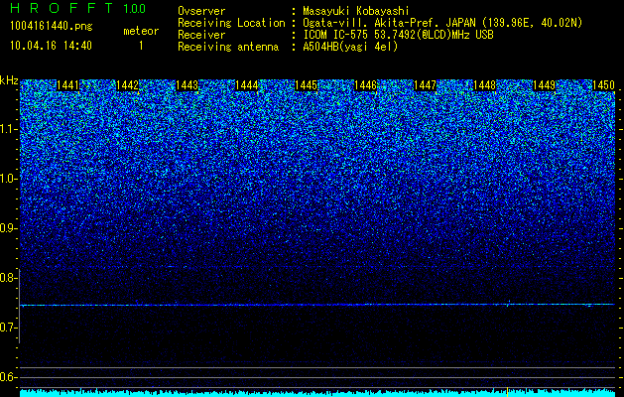Viewport: 624px width, 397px height.
Task: Click the 1444 time marker
Action: coord(247,85)
